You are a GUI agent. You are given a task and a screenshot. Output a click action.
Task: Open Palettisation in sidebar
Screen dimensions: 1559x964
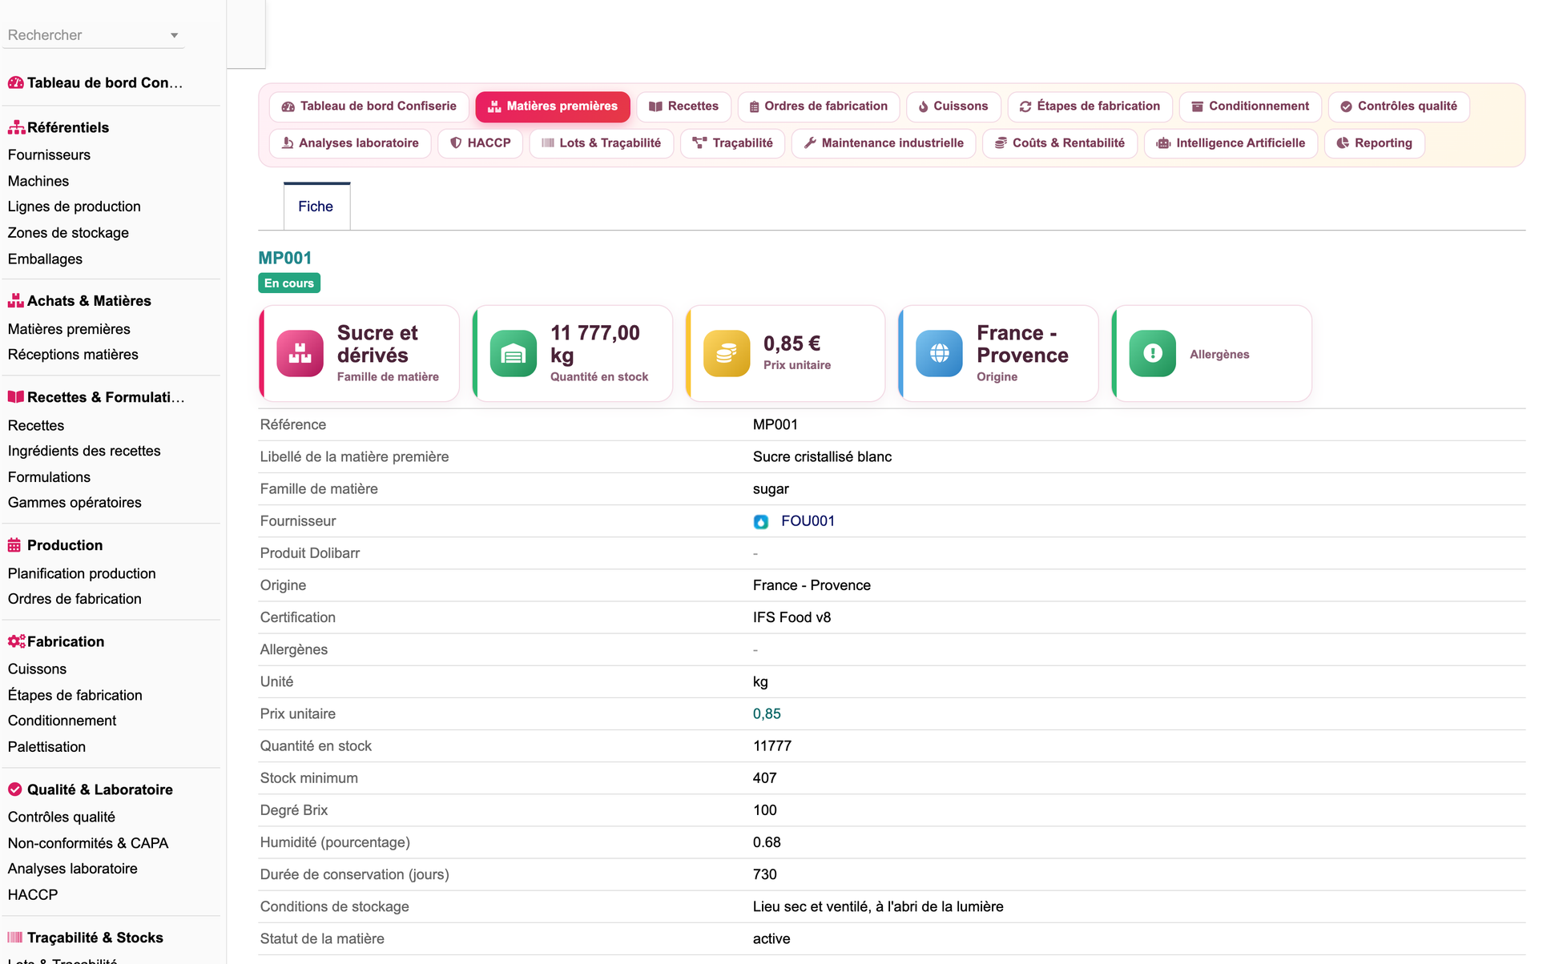pos(46,746)
